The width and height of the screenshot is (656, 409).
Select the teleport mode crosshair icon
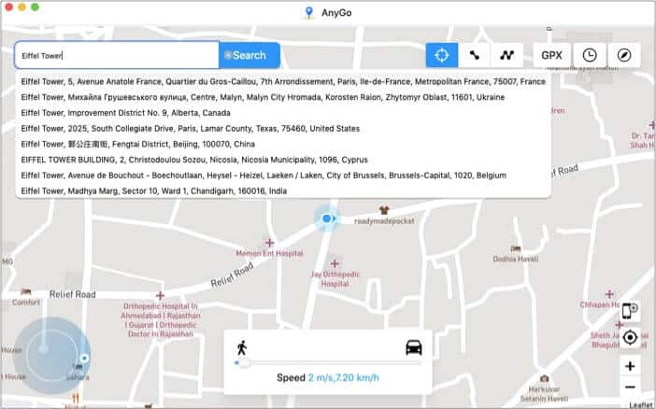442,55
